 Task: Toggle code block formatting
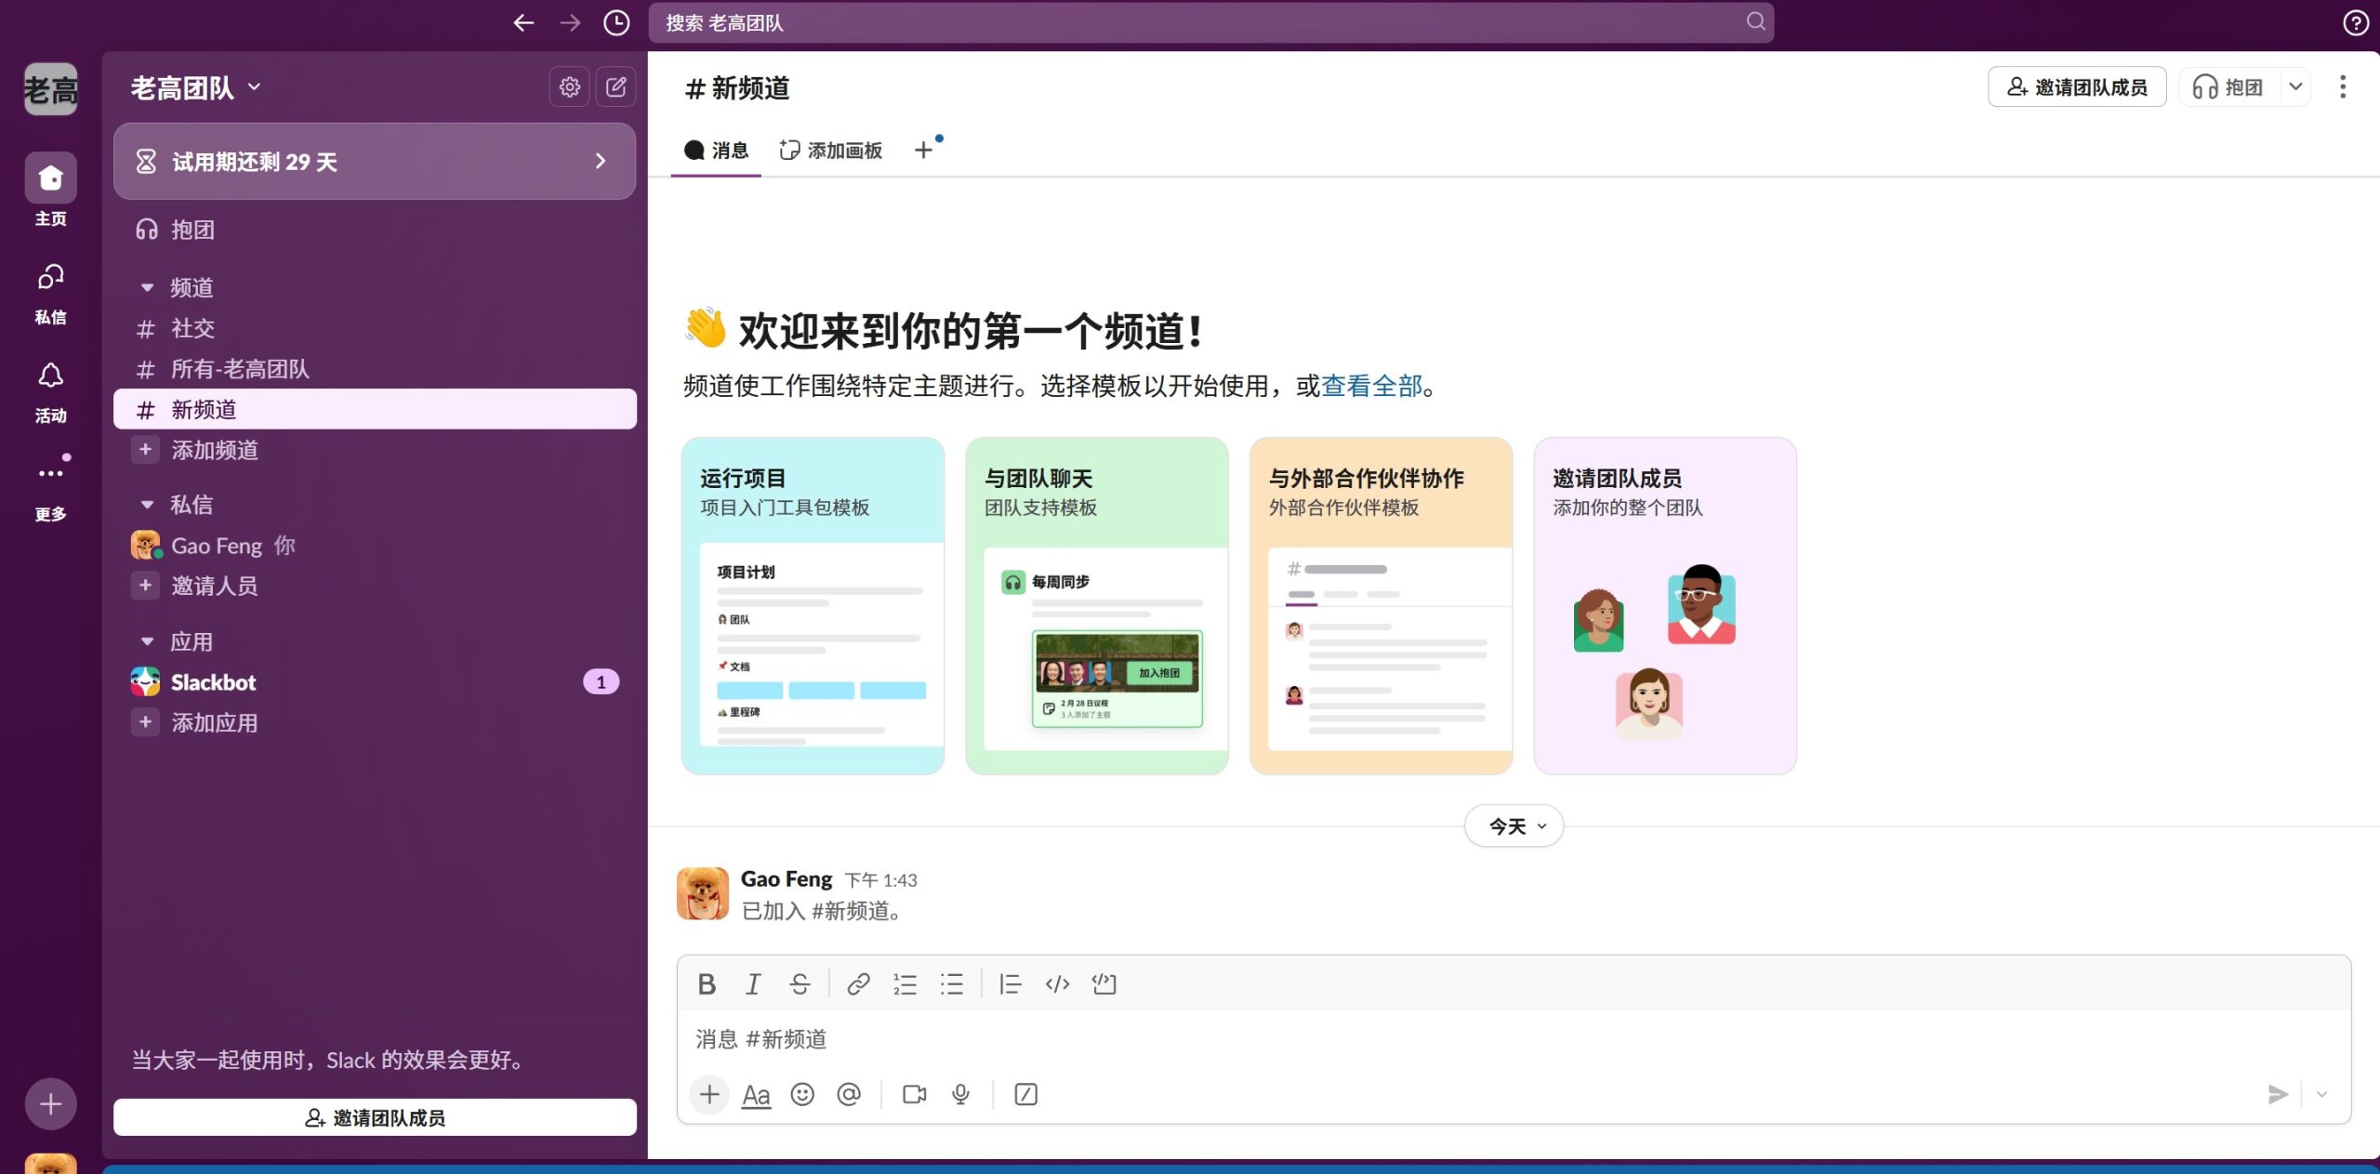tap(1104, 983)
